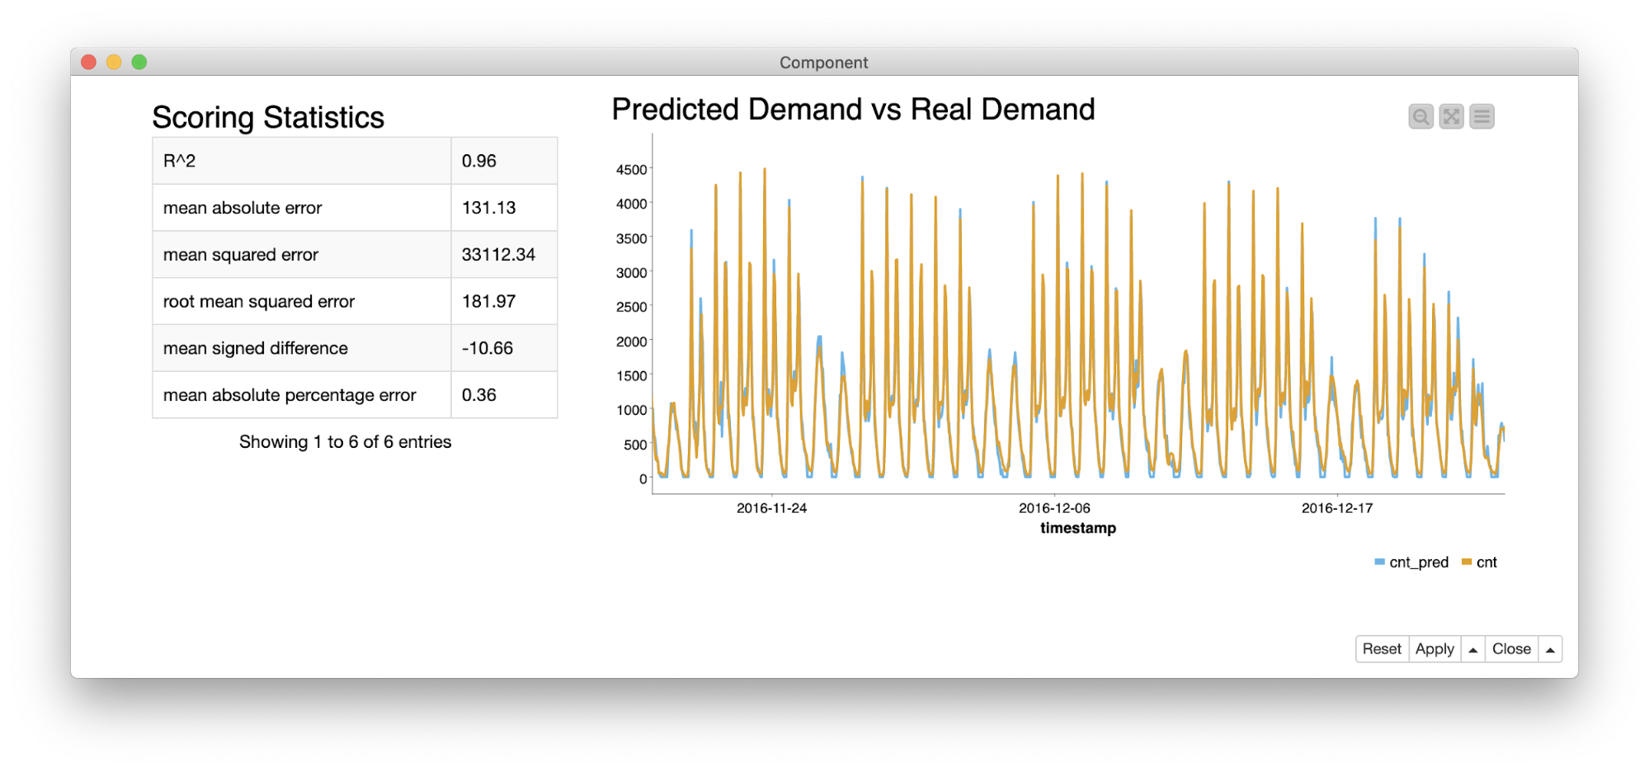The width and height of the screenshot is (1649, 772).
Task: Click the Apply button
Action: coord(1435,649)
